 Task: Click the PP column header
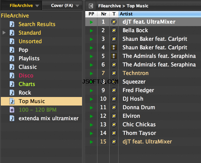click(91, 14)
